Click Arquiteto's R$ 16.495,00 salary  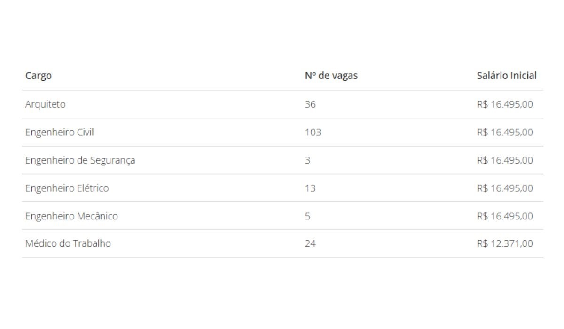505,104
